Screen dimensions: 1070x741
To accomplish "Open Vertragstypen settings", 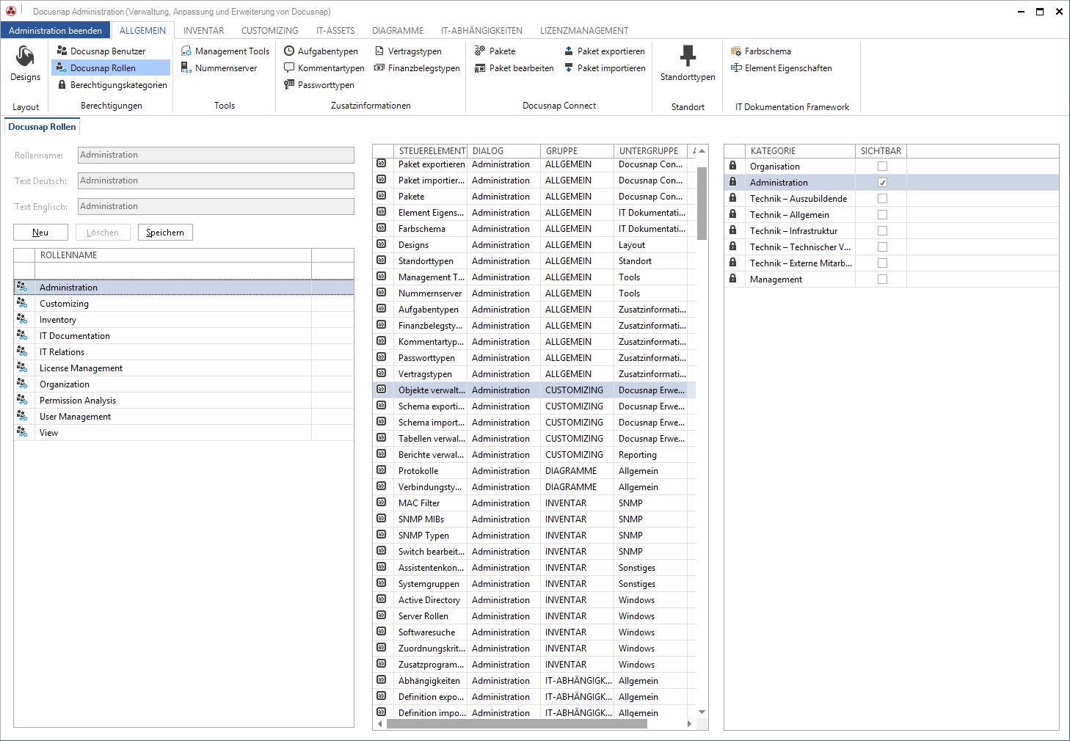I will 408,51.
